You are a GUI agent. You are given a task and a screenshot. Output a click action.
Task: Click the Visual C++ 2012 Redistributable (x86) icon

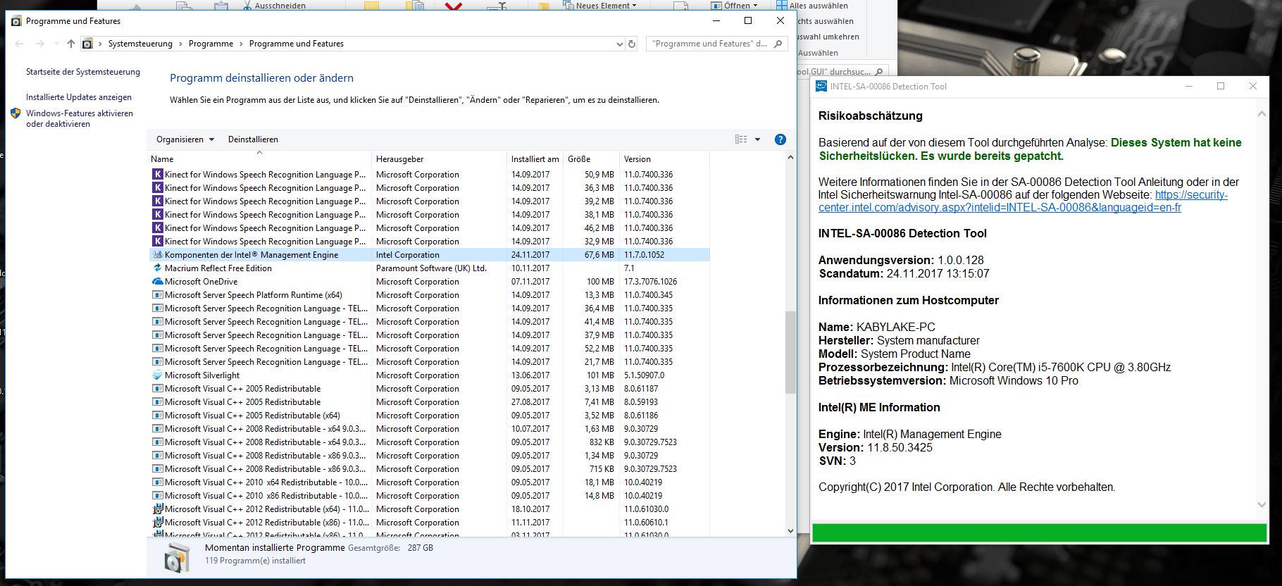click(x=157, y=523)
